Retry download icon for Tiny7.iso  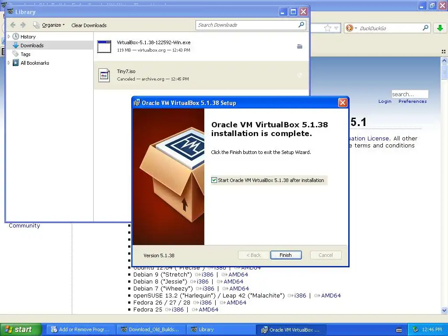click(x=300, y=75)
